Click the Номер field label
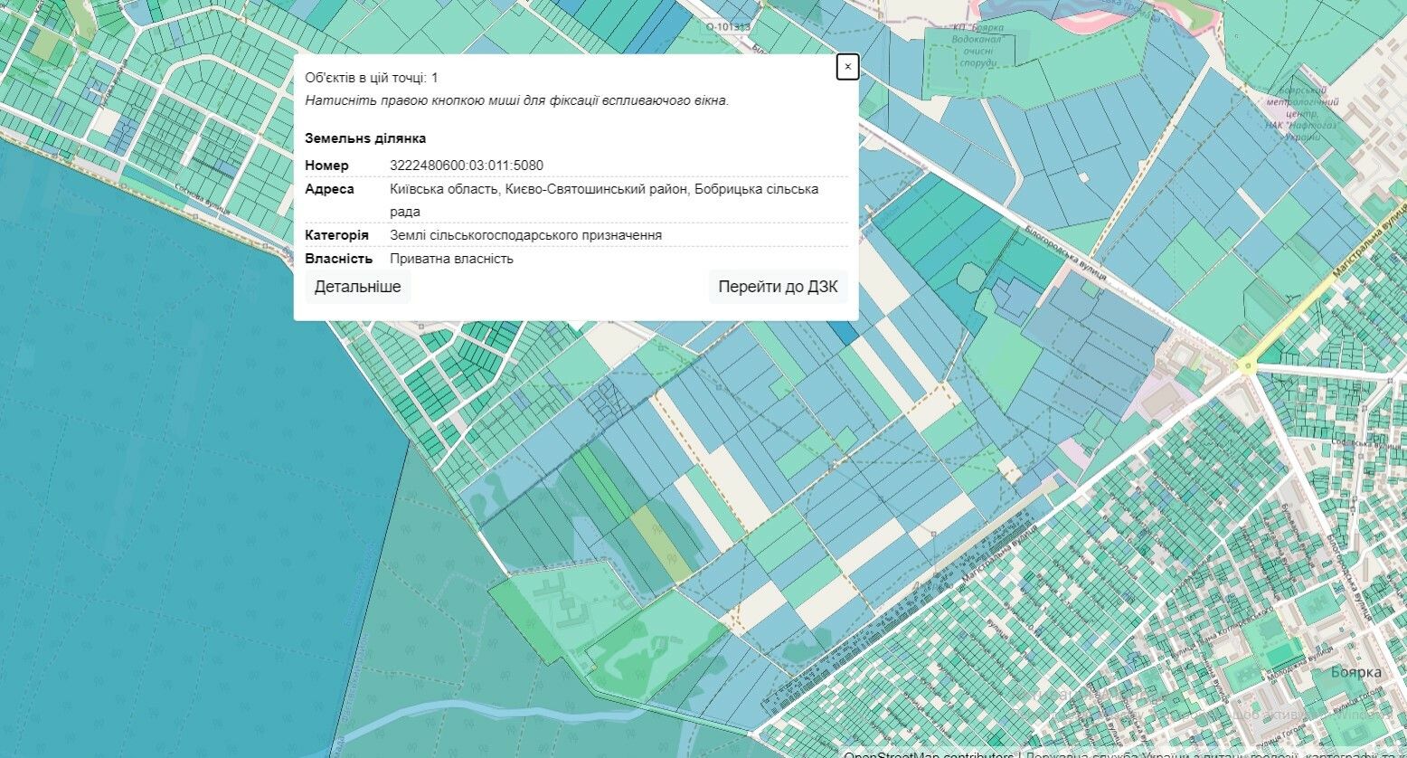 (x=326, y=166)
